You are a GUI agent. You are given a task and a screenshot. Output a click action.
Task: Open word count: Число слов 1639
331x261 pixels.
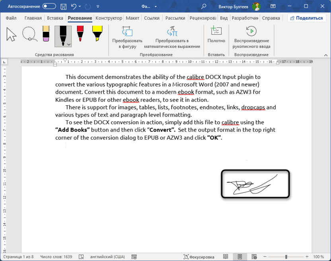[56, 257]
